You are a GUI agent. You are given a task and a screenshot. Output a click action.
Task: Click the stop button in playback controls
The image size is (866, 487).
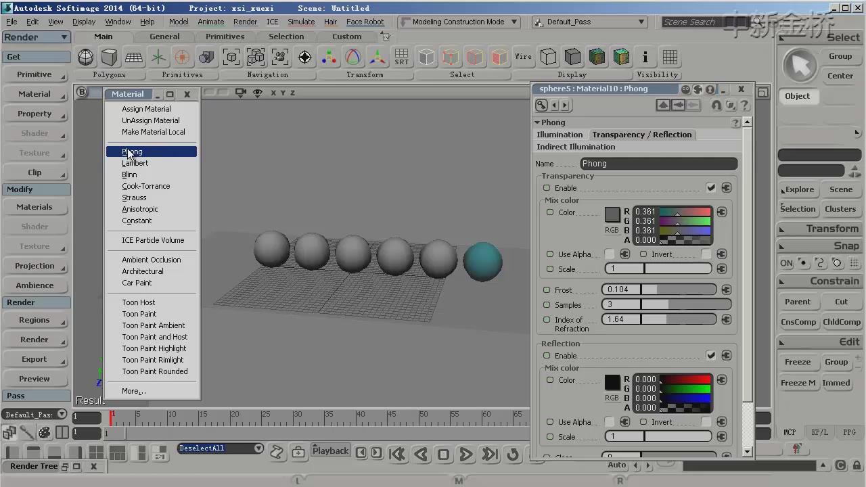(443, 454)
